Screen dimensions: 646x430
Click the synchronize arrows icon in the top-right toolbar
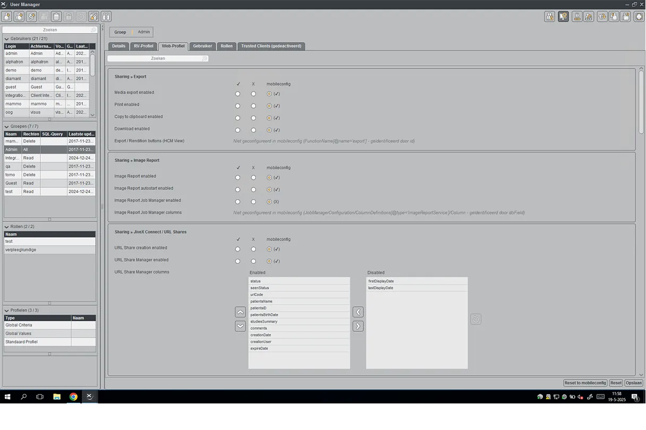point(602,16)
